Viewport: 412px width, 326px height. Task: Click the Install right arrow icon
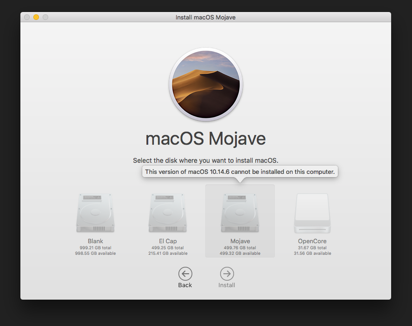pyautogui.click(x=227, y=274)
